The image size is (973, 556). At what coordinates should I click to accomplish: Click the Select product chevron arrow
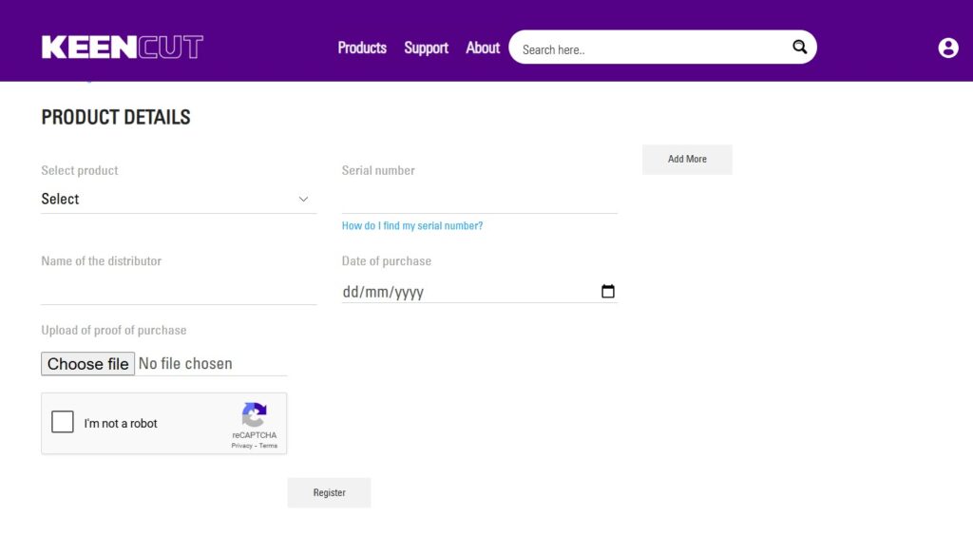pos(304,199)
